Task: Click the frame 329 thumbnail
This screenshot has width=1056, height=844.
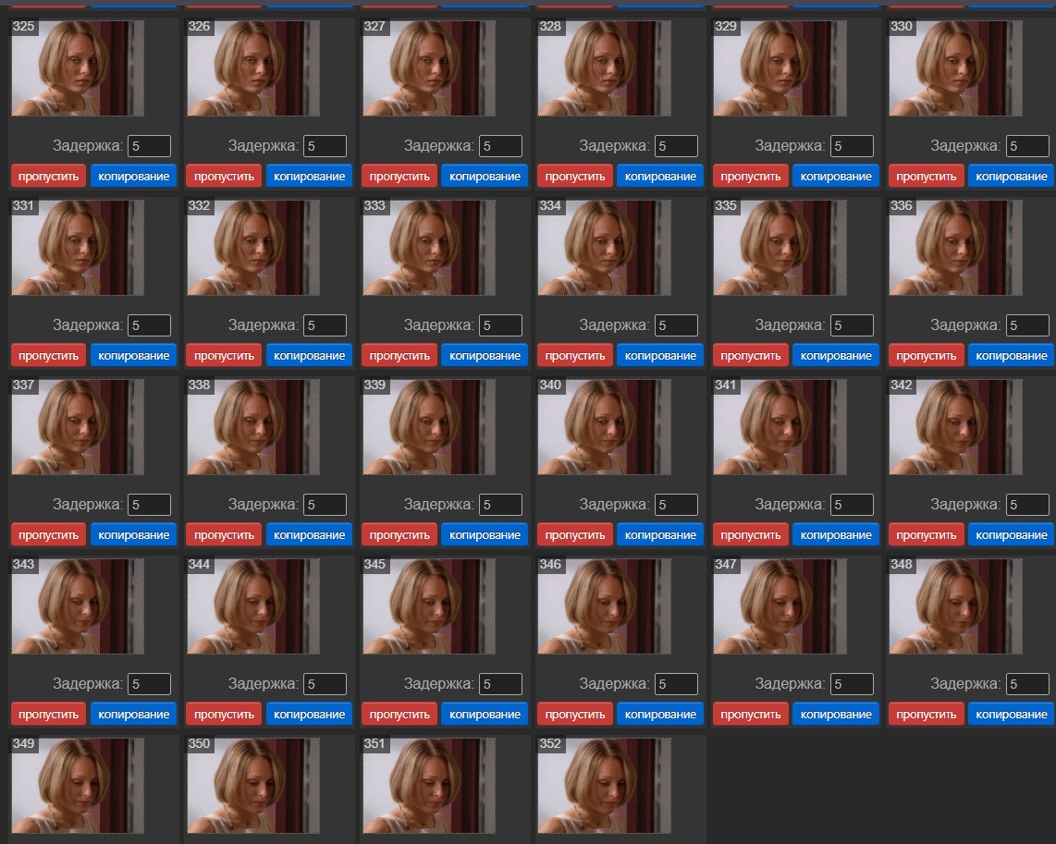Action: (x=780, y=68)
